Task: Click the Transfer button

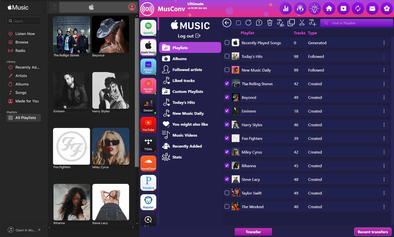Action: (253, 232)
